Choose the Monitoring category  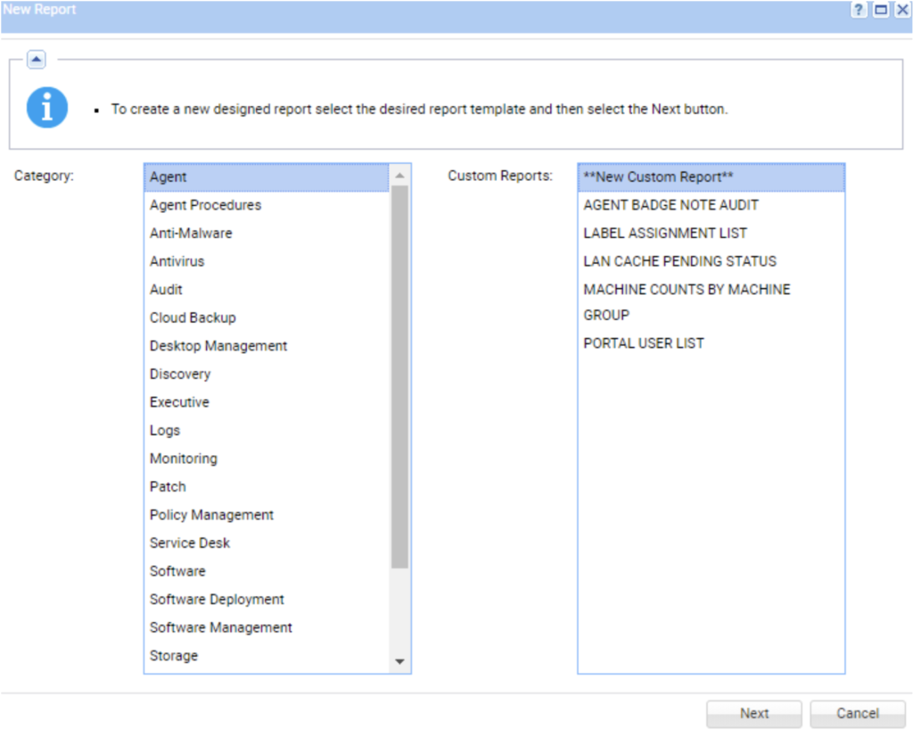tap(183, 458)
